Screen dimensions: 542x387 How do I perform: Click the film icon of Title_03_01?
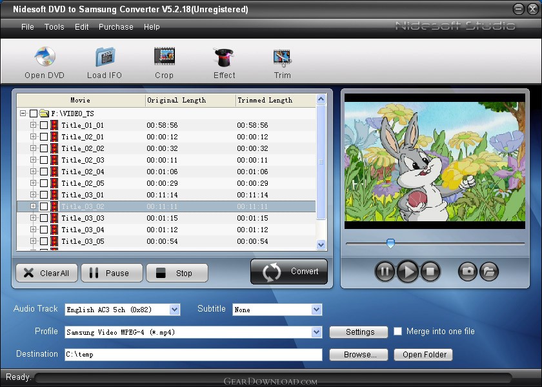pyautogui.click(x=54, y=195)
